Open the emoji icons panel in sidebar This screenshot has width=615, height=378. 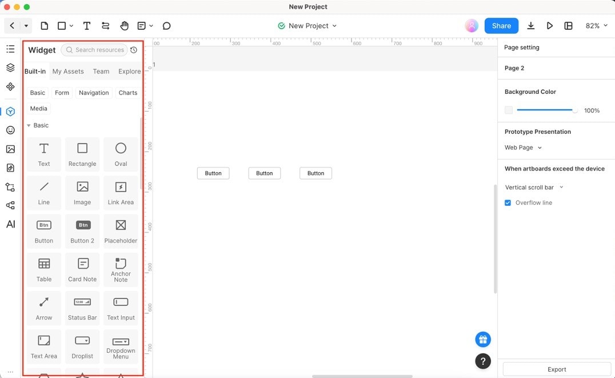(11, 130)
